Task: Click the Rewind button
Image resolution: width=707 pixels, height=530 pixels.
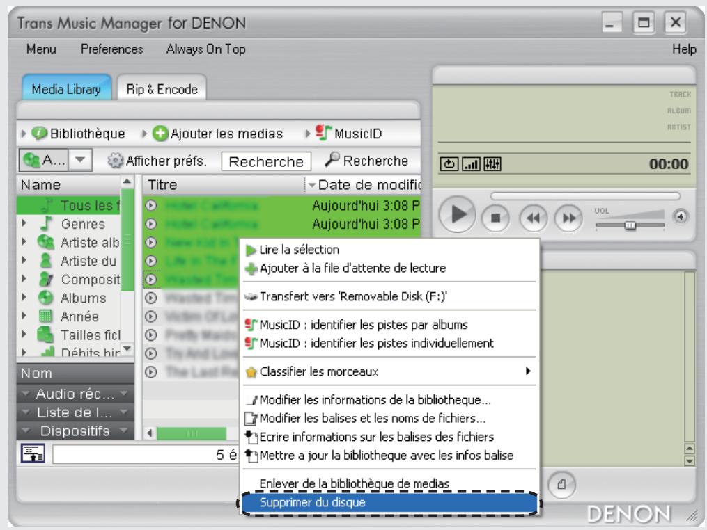Action: tap(534, 218)
